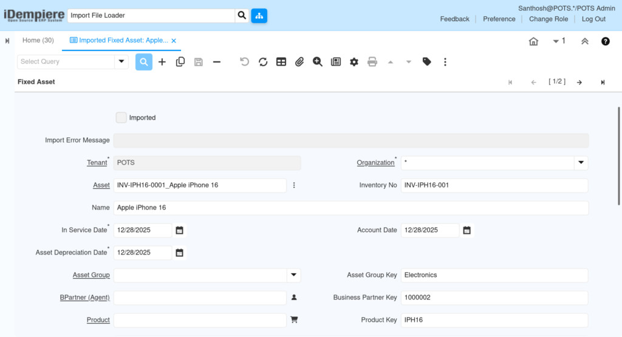
Task: Refresh the record with requery icon
Action: click(263, 62)
